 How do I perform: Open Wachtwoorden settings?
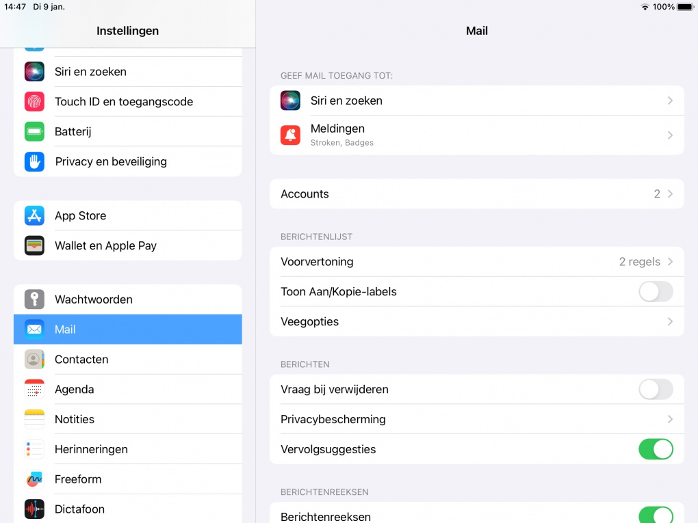[x=128, y=299]
